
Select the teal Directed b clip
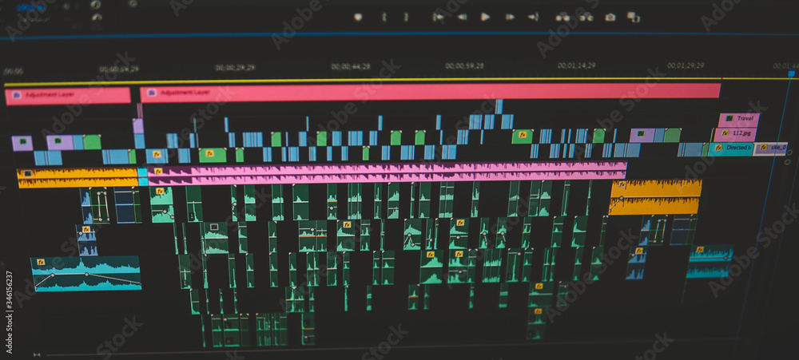coord(730,148)
